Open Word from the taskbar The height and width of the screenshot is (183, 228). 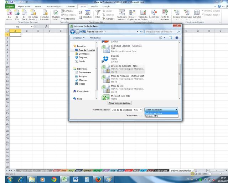76,179
